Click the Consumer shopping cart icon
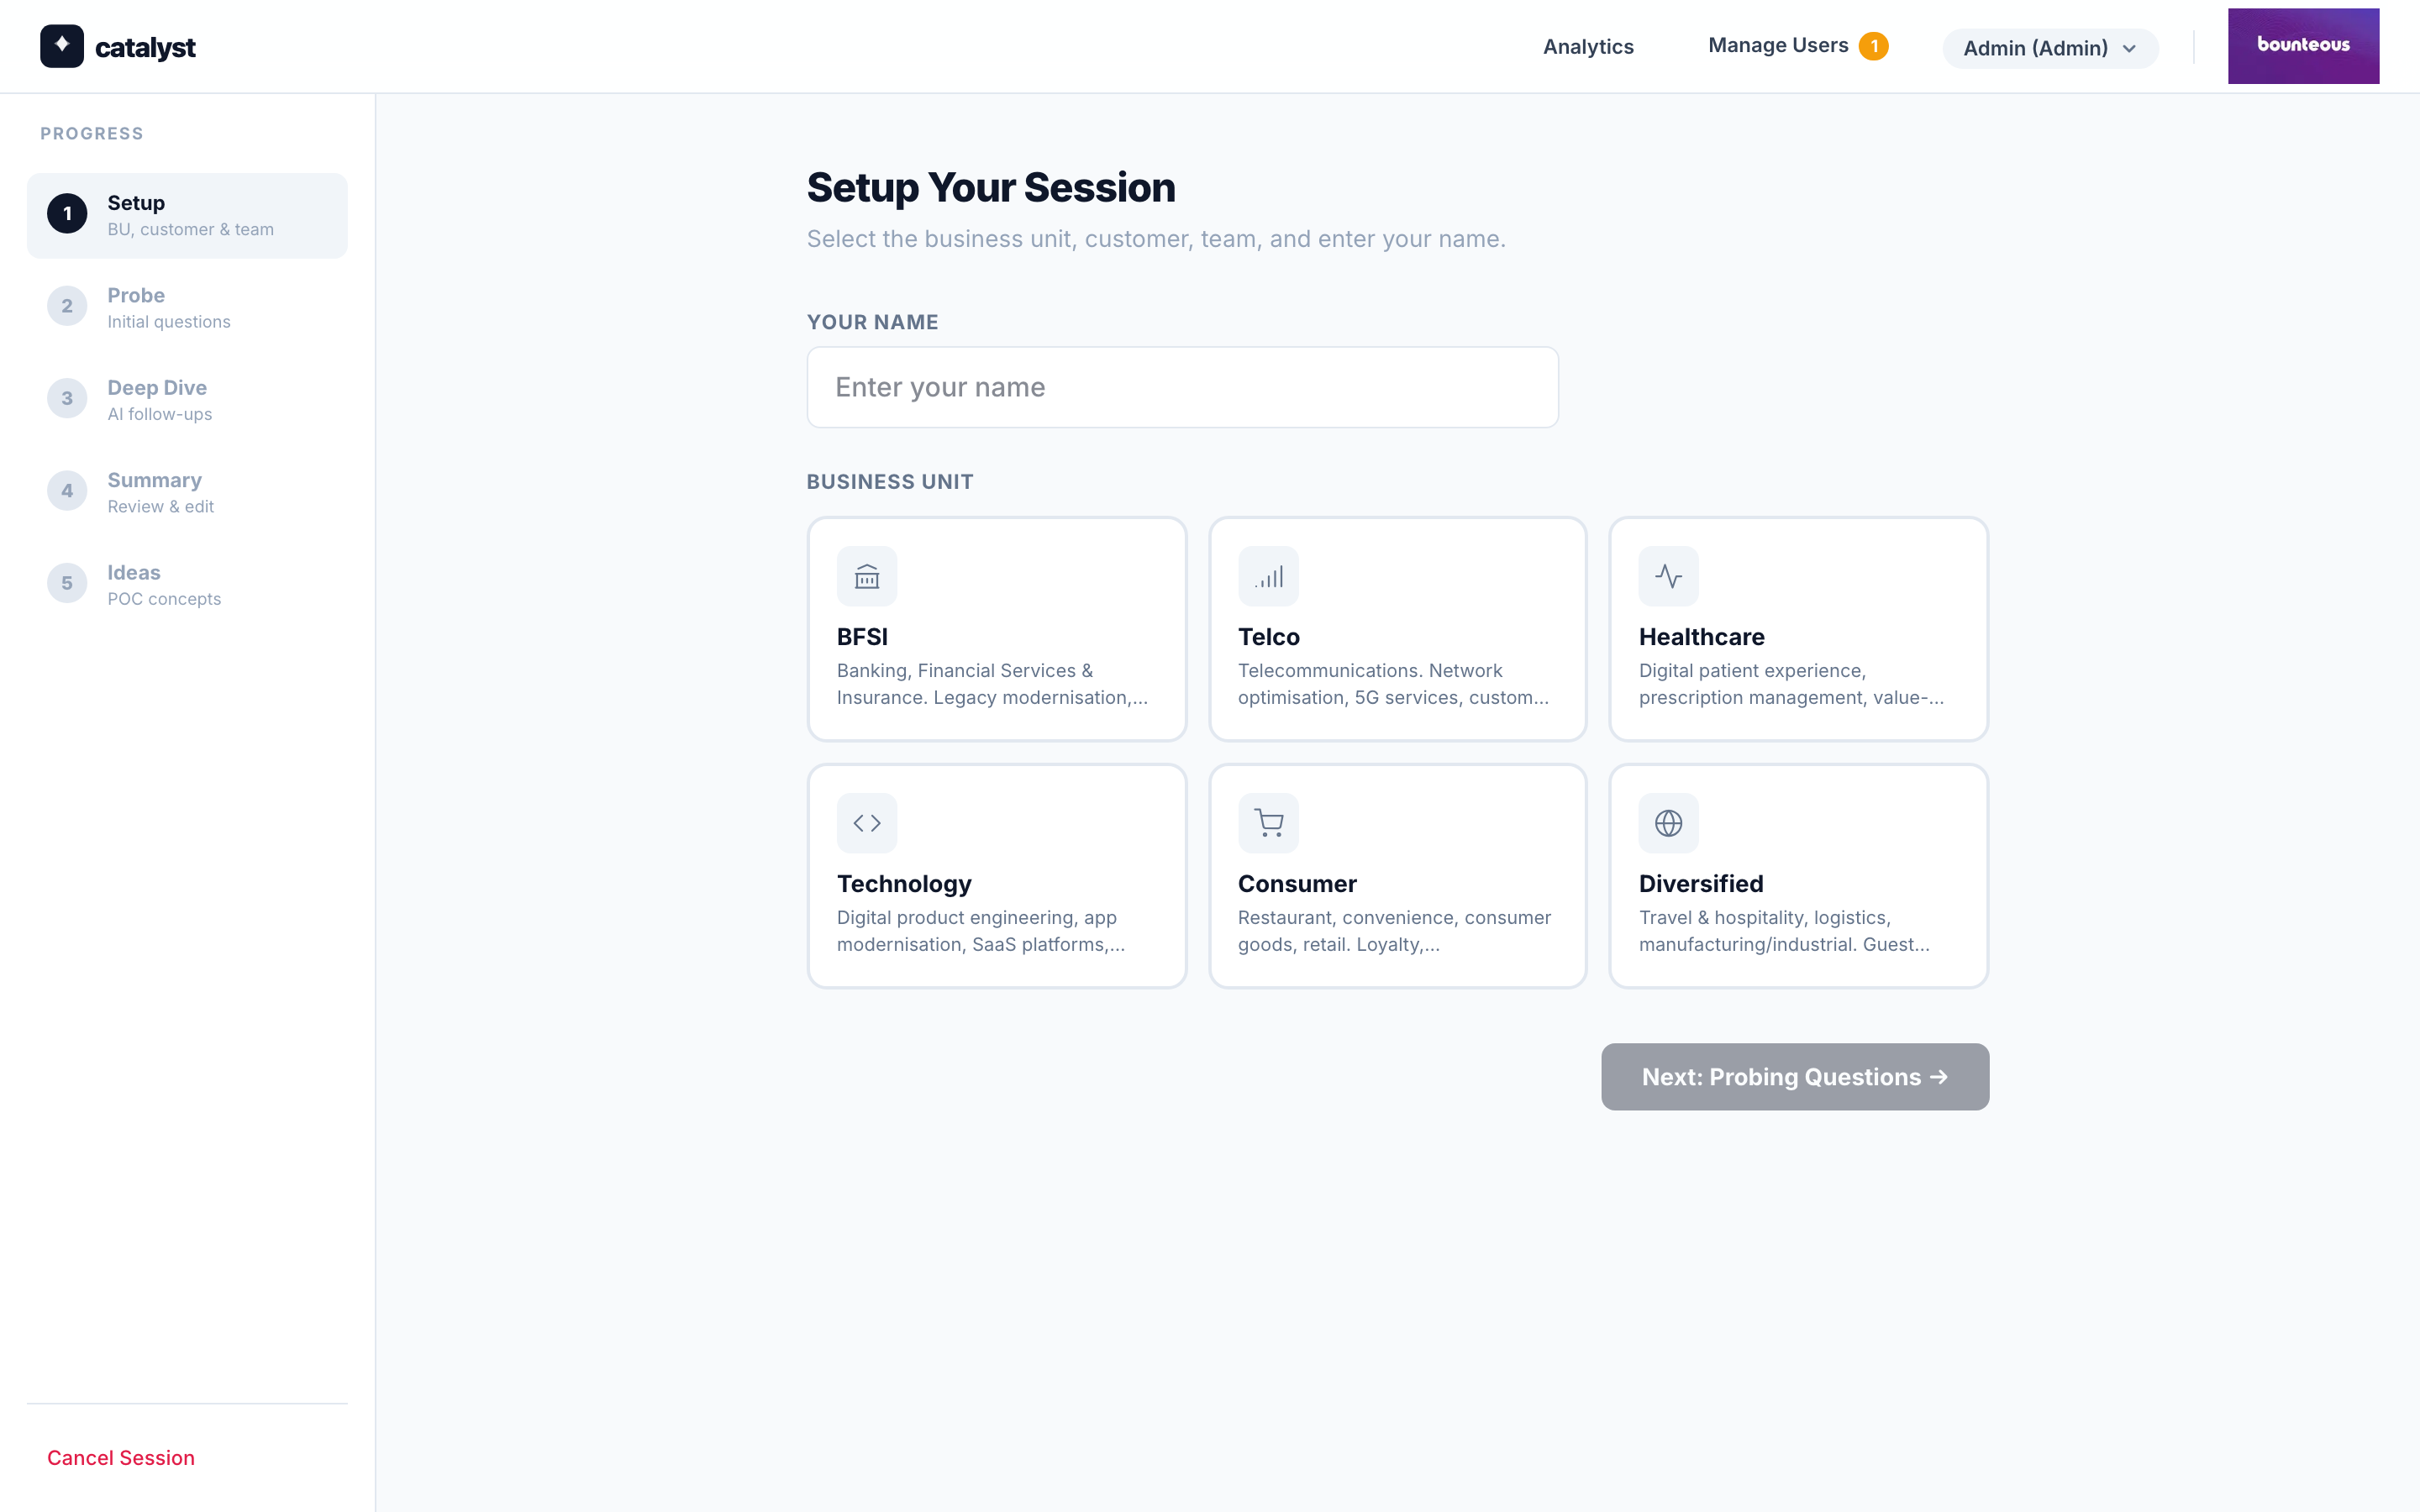Viewport: 2420px width, 1512px height. [1268, 823]
